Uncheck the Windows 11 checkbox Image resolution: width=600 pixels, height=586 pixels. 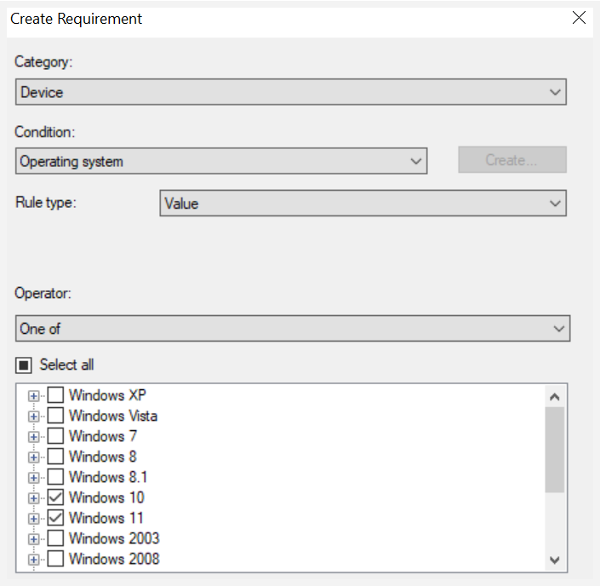[x=55, y=518]
